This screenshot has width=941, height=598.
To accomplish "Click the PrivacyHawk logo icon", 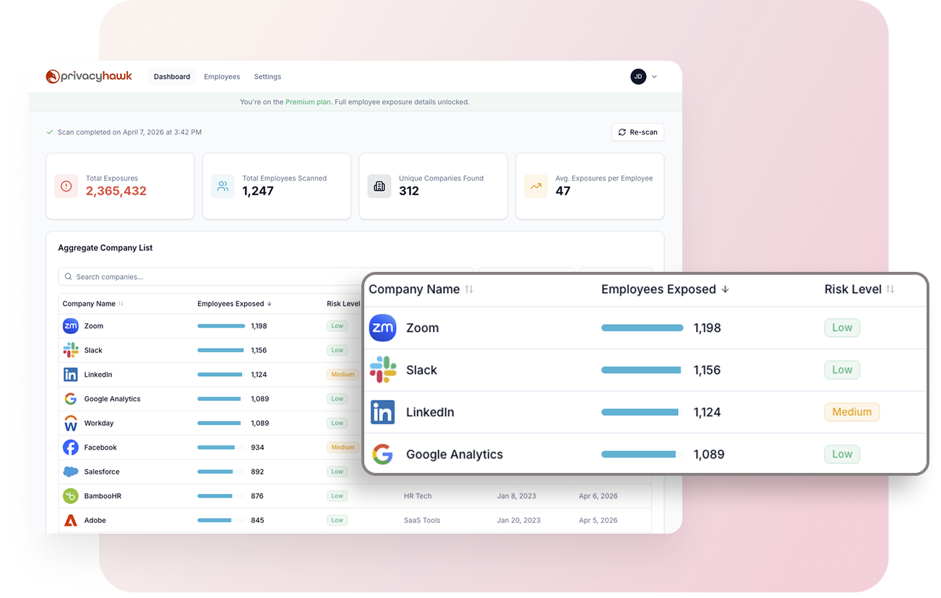I will click(x=51, y=76).
